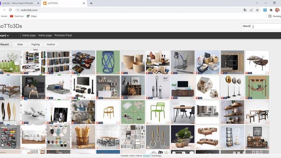
Task: Open the Chrome profile avatar
Action: 277,10
